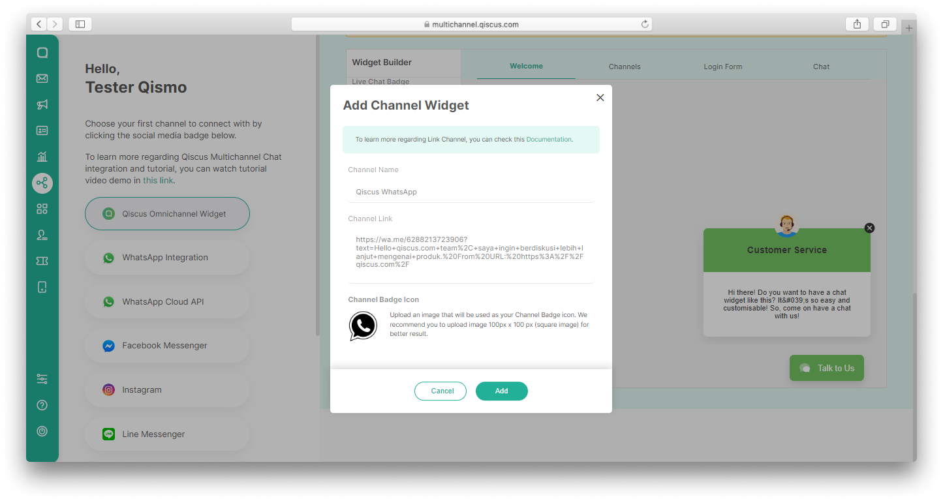Select WhatsApp Integration channel
Viewport: 943px width, 501px height.
click(167, 258)
